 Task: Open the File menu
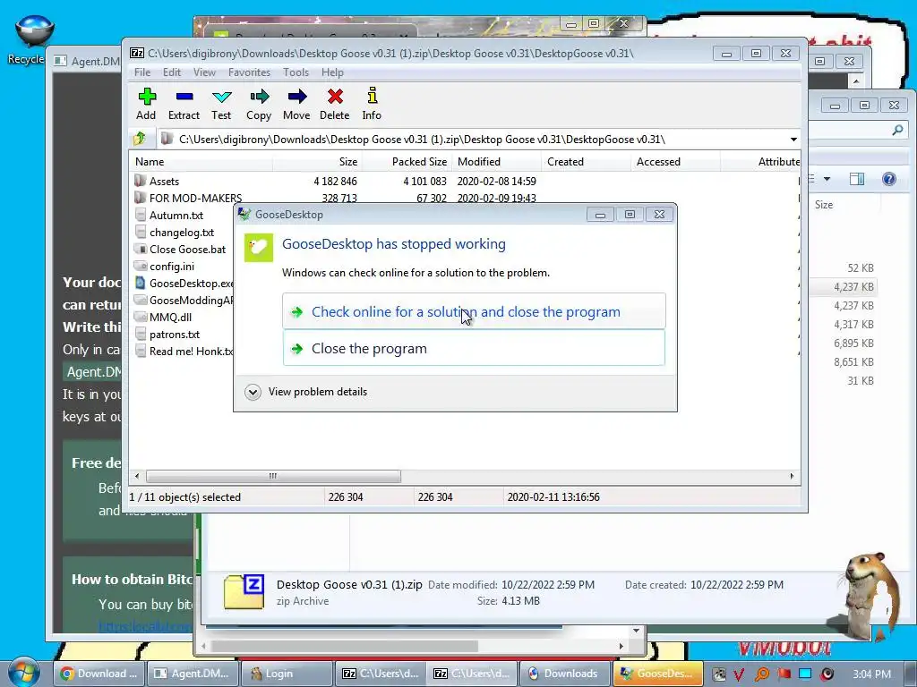142,72
